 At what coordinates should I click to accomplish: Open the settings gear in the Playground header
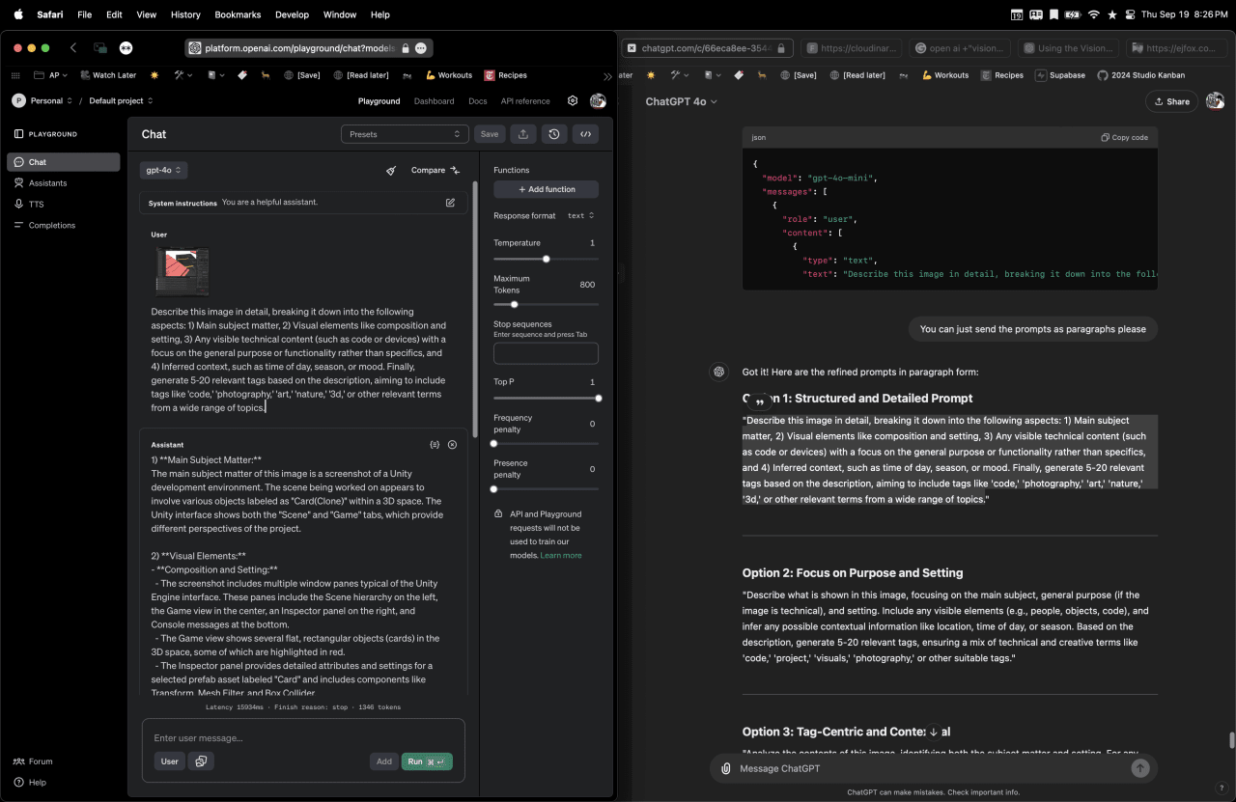tap(572, 100)
